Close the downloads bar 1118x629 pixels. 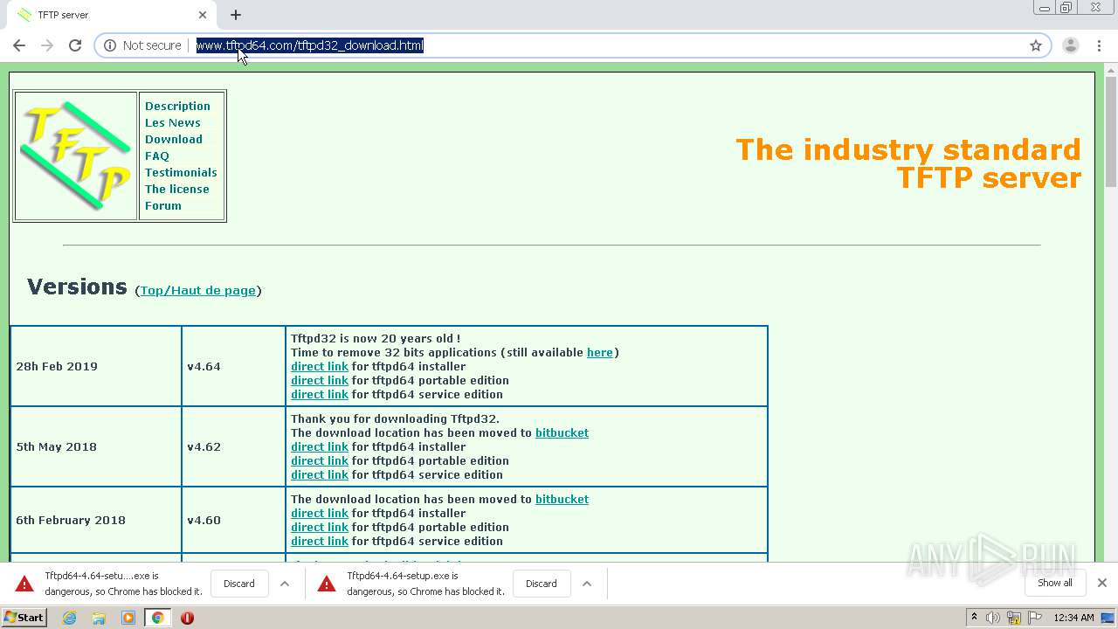point(1102,583)
